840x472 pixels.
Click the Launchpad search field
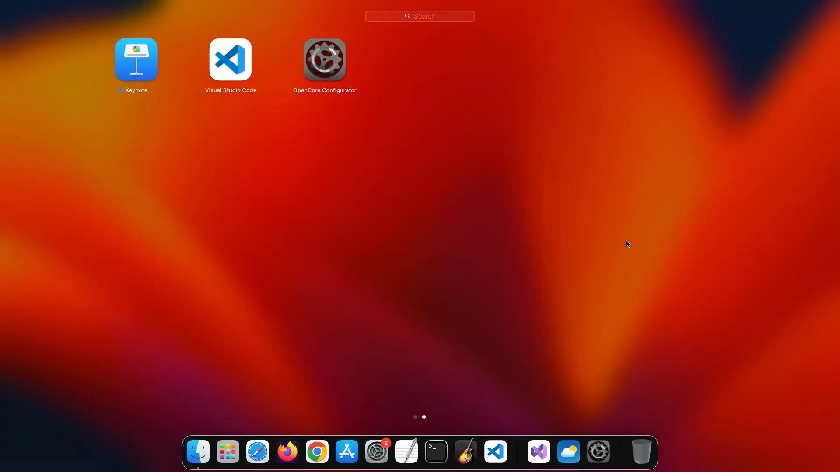420,16
